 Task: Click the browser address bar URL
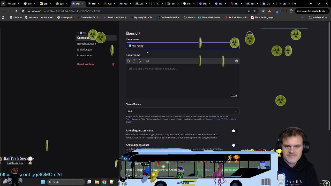63,11
